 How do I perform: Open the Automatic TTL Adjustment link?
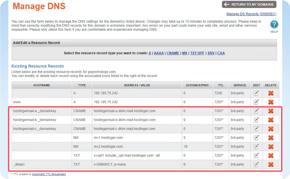[x=49, y=174]
